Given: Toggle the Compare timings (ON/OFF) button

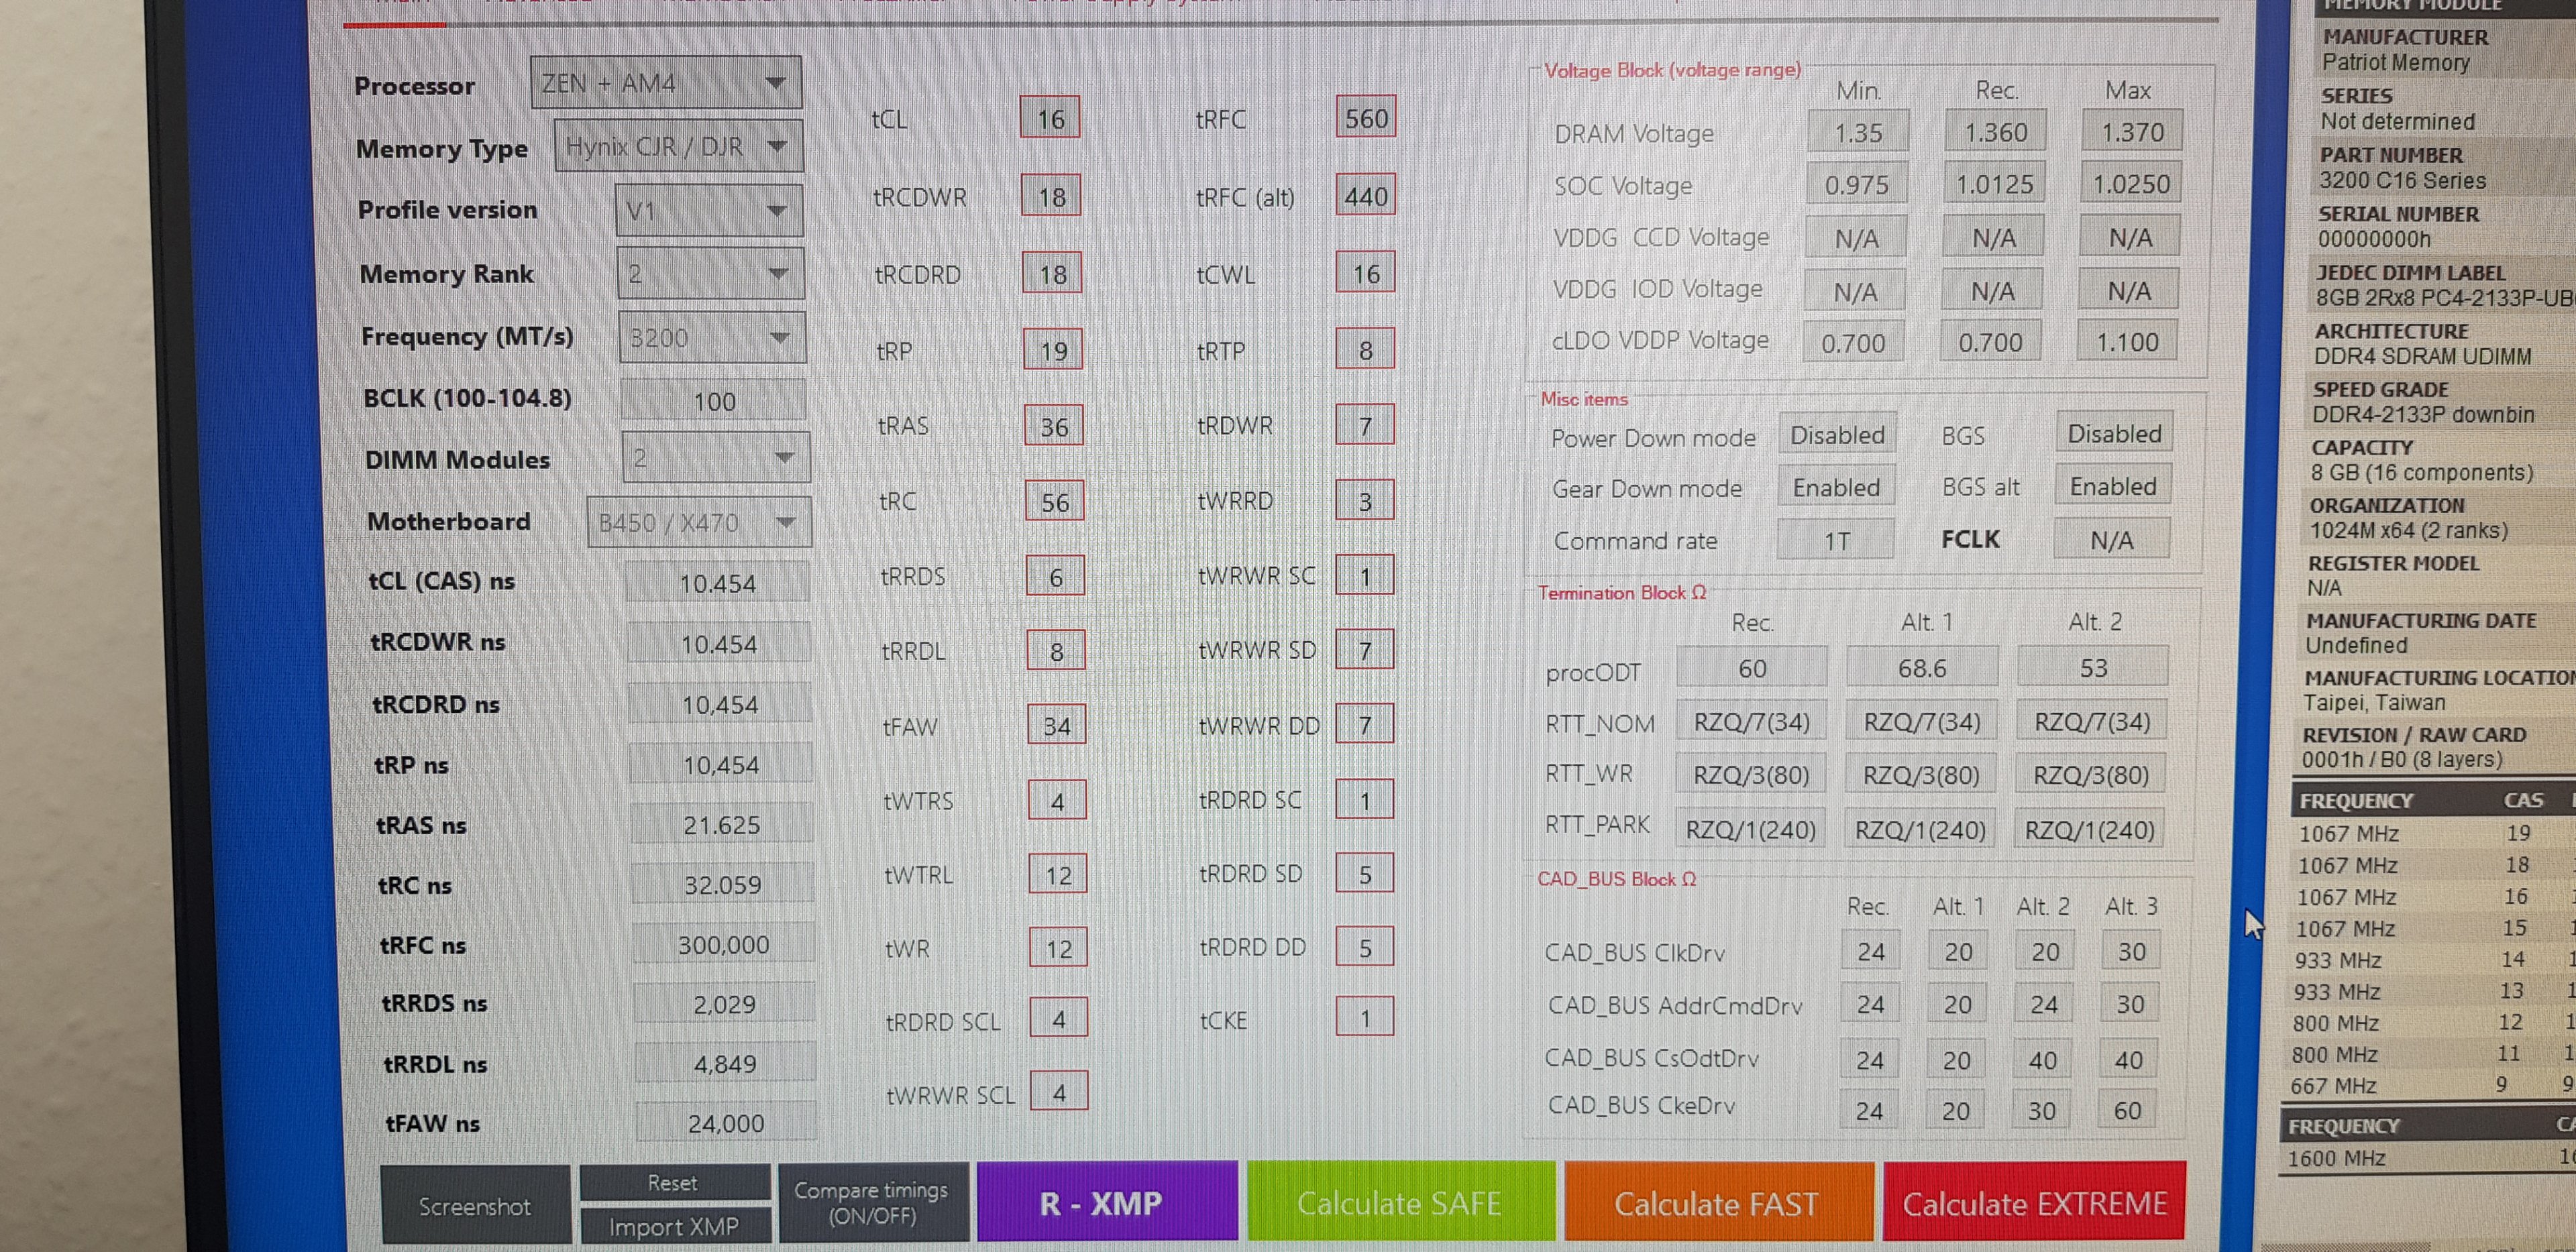Looking at the screenshot, I should pyautogui.click(x=871, y=1203).
